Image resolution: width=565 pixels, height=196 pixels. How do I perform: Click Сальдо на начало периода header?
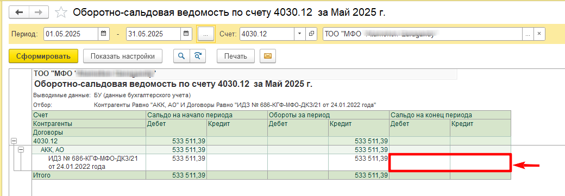tap(206, 115)
